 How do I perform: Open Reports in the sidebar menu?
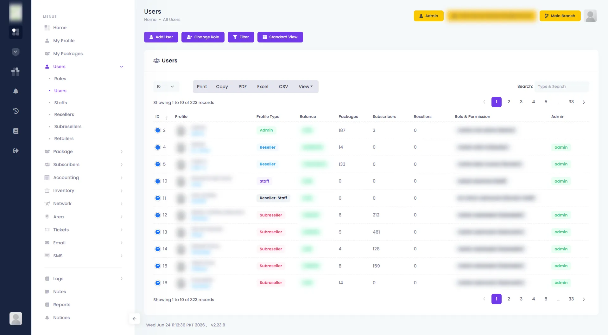coord(62,305)
